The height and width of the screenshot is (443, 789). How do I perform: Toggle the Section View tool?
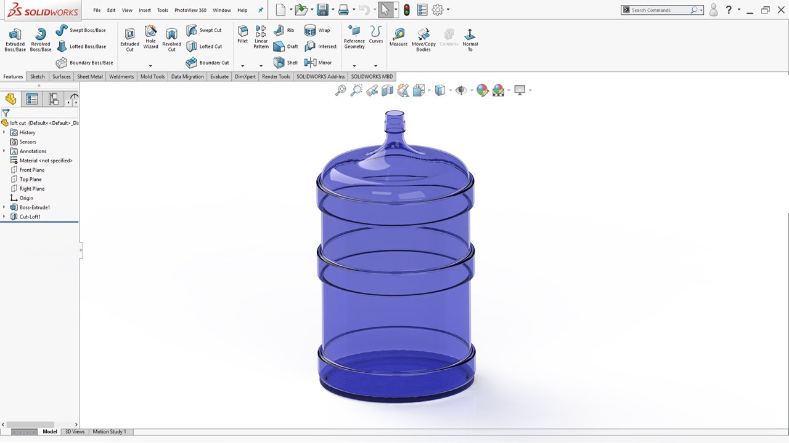coord(387,90)
